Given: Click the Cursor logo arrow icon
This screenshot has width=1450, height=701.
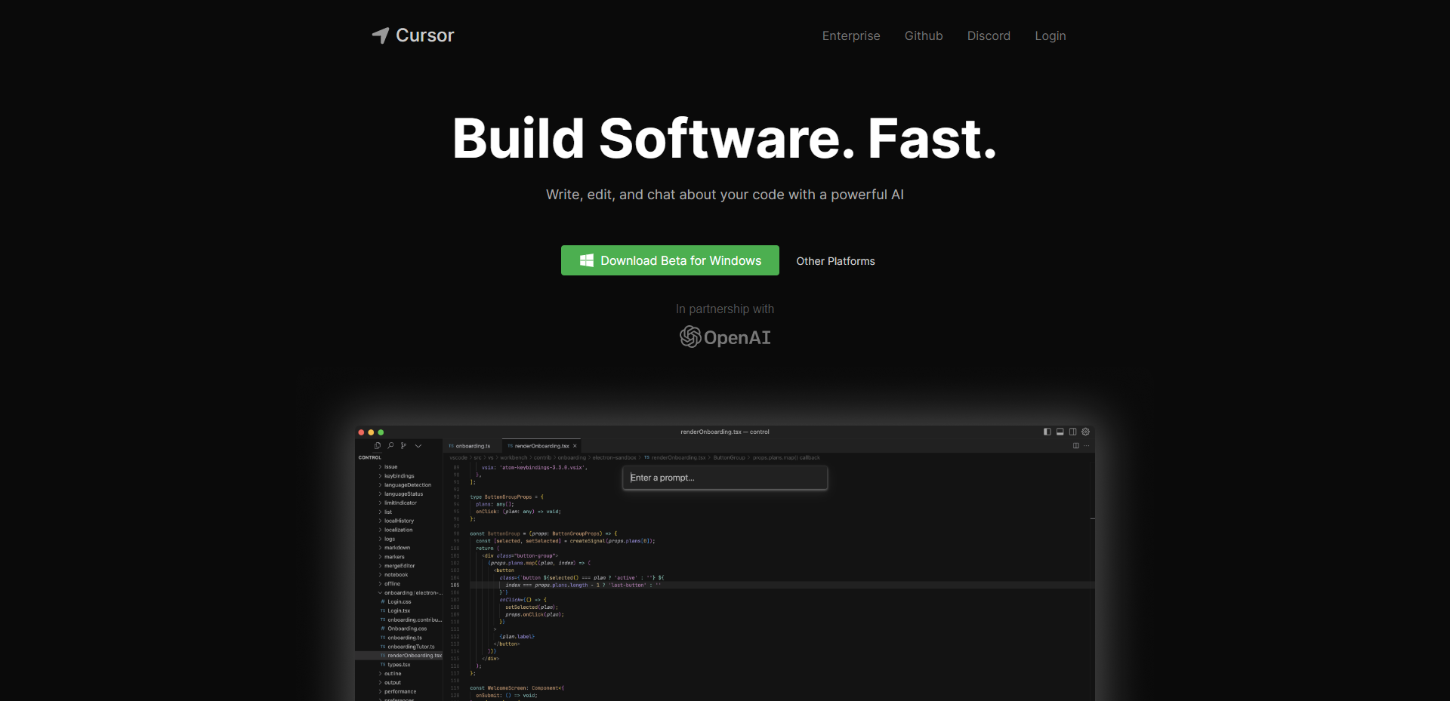Looking at the screenshot, I should point(381,35).
